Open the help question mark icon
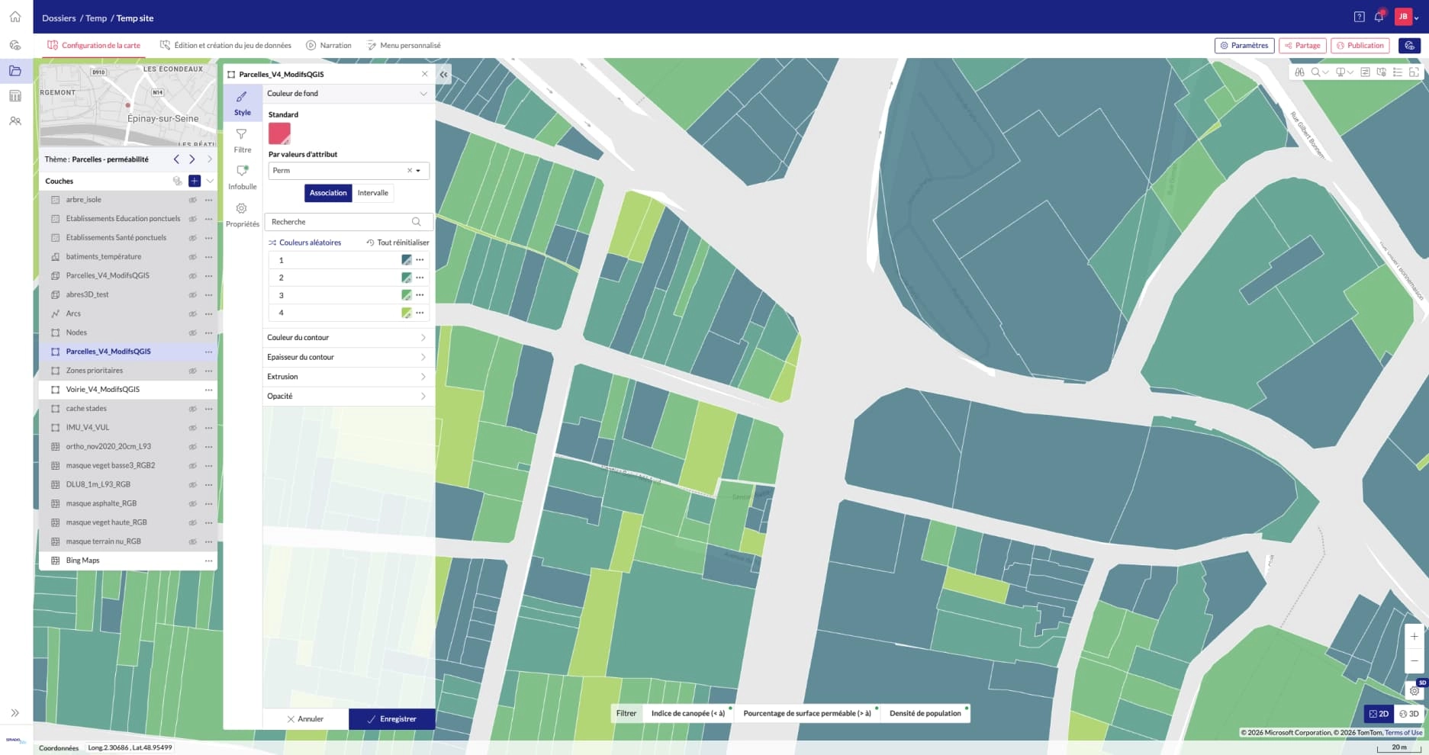This screenshot has height=755, width=1429. coord(1359,17)
